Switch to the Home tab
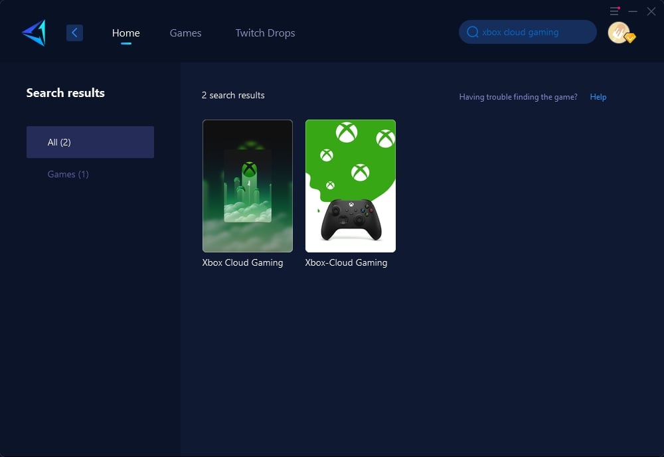This screenshot has height=457, width=664. point(125,33)
